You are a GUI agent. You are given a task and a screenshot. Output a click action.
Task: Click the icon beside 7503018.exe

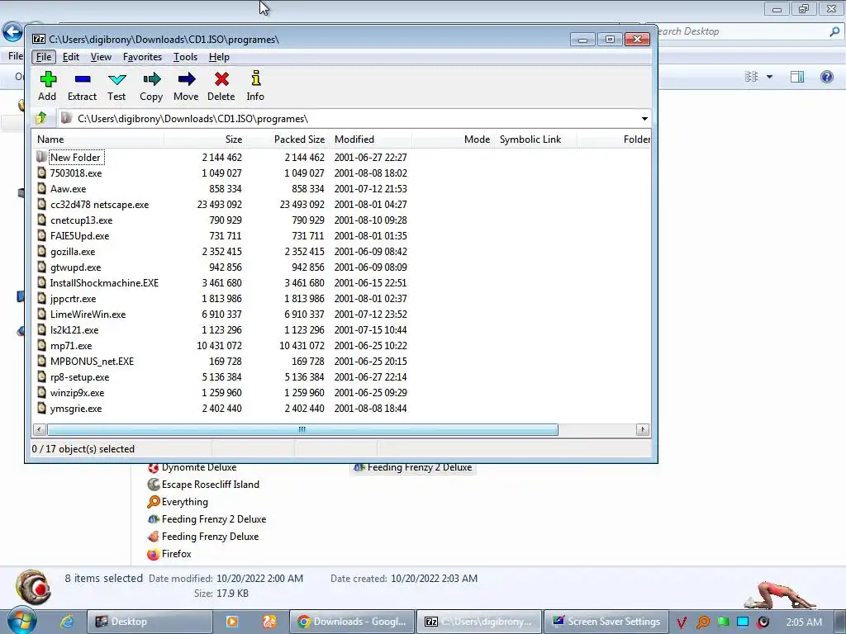tap(41, 173)
